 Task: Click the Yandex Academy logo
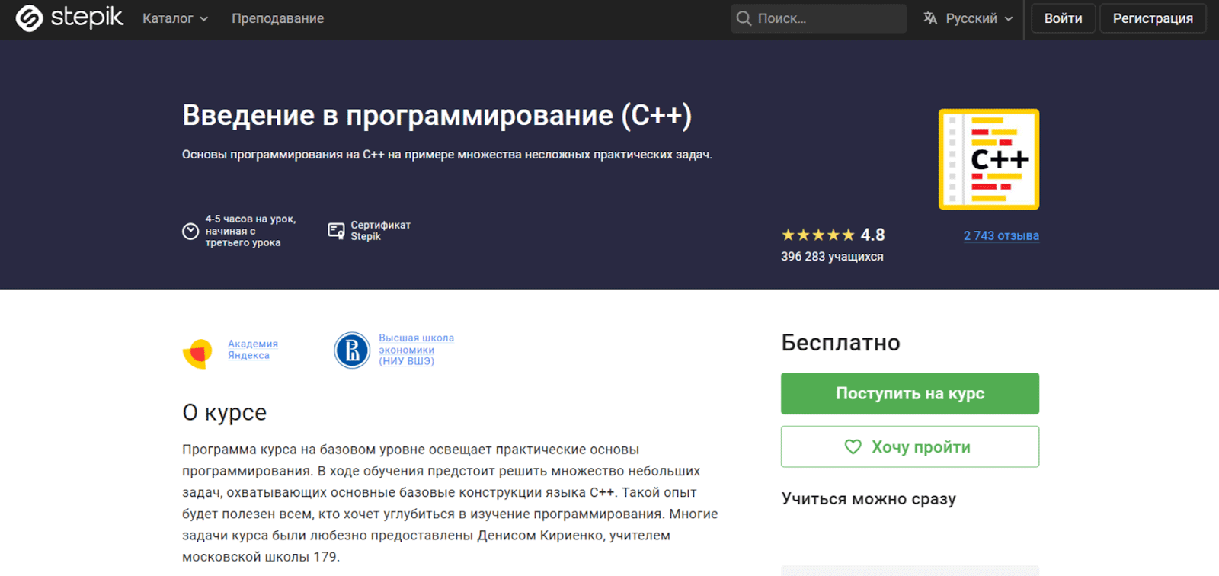click(197, 354)
